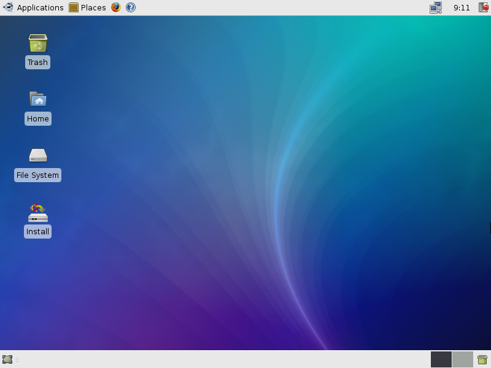The width and height of the screenshot is (491, 368).
Task: Click the "Install" text label
Action: [x=37, y=232]
